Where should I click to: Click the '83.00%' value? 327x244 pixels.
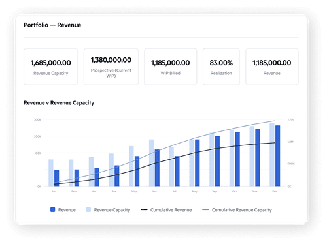click(x=221, y=63)
